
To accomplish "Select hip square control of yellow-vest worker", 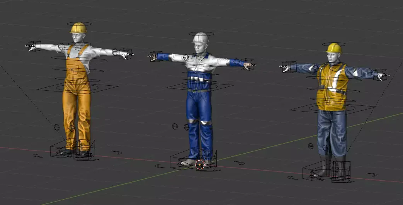I will 332,108.
